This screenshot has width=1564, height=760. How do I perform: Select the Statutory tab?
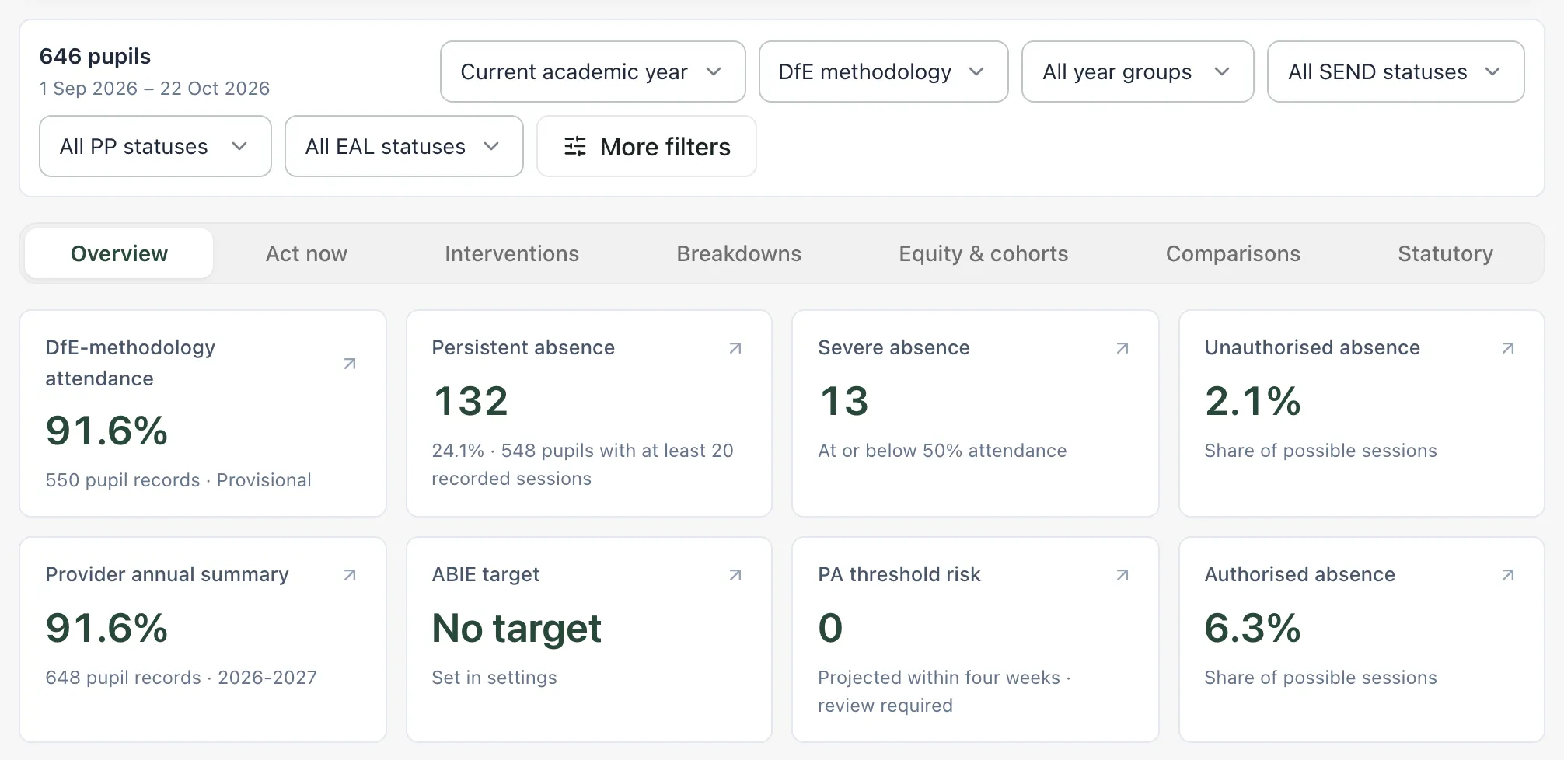tap(1445, 253)
